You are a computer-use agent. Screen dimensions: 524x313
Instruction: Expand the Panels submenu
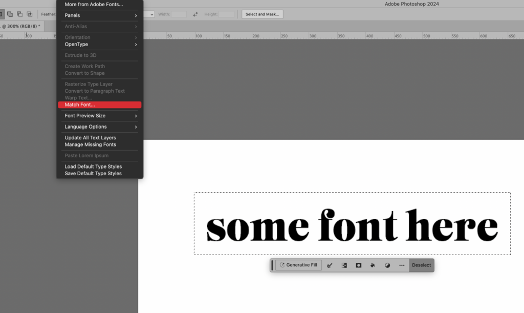[100, 15]
